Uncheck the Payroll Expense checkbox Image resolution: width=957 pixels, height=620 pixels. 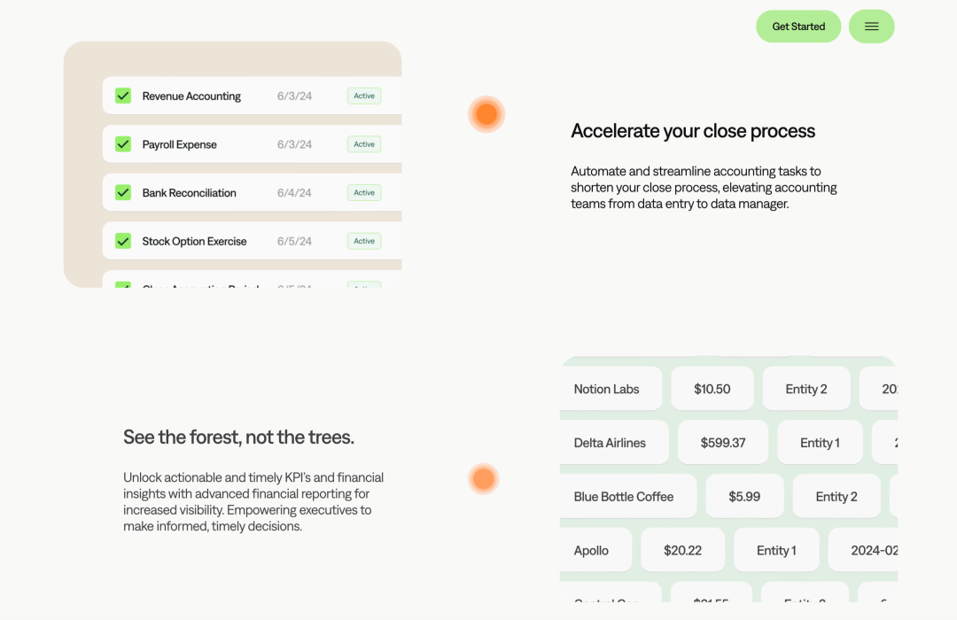[123, 144]
